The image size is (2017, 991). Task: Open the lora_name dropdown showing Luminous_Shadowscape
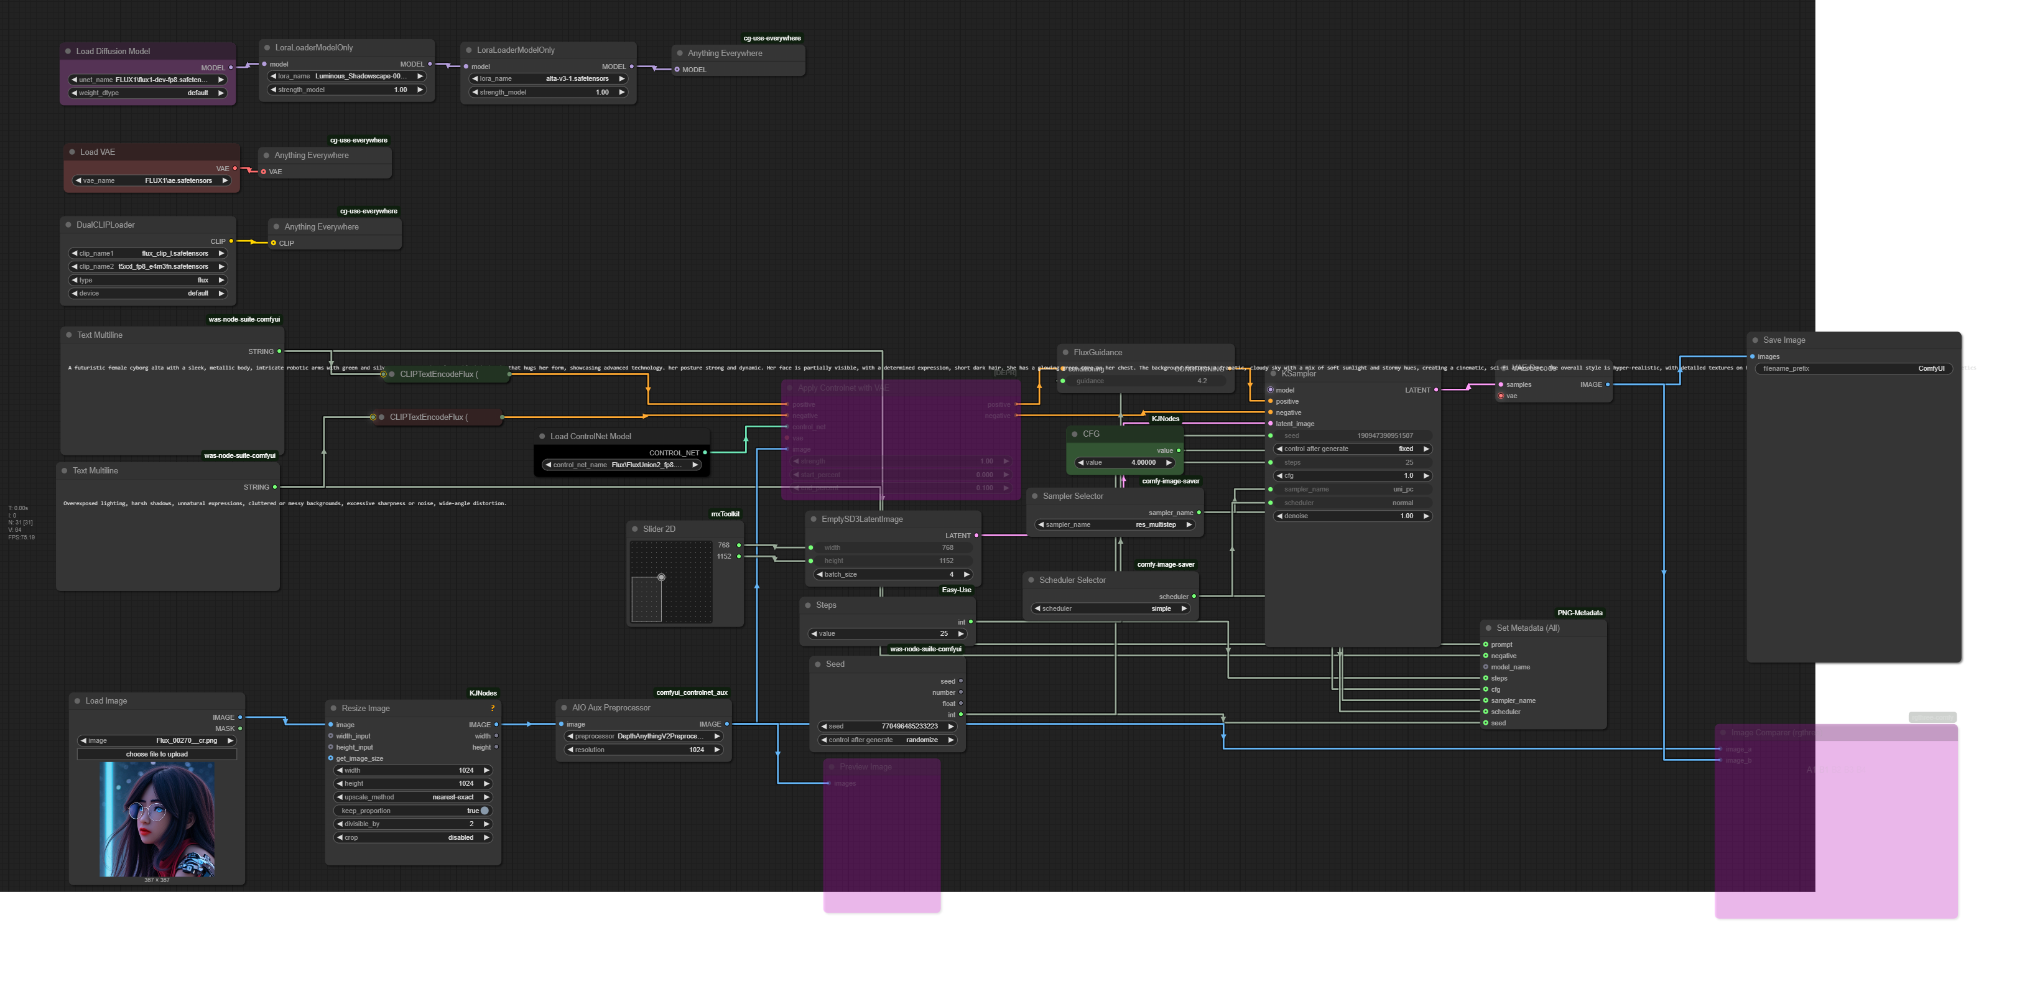coord(347,77)
